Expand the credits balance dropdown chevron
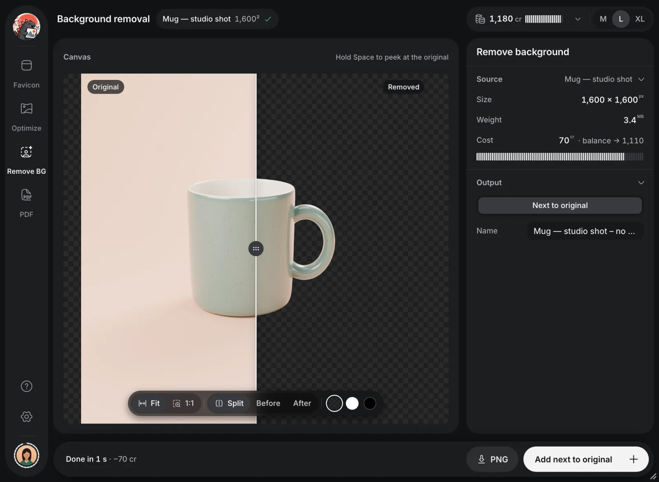This screenshot has width=659, height=482. [578, 19]
